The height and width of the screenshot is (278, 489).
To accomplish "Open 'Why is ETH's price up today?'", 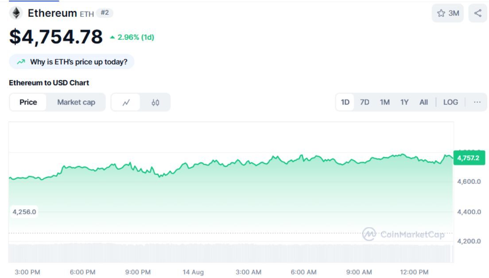I will pyautogui.click(x=72, y=62).
